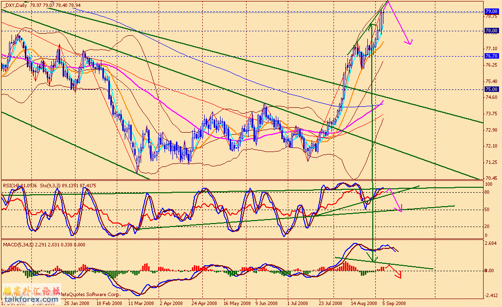This screenshot has width=502, height=307.
Task: Click the 2 Apr 2008 date label
Action: (x=171, y=304)
